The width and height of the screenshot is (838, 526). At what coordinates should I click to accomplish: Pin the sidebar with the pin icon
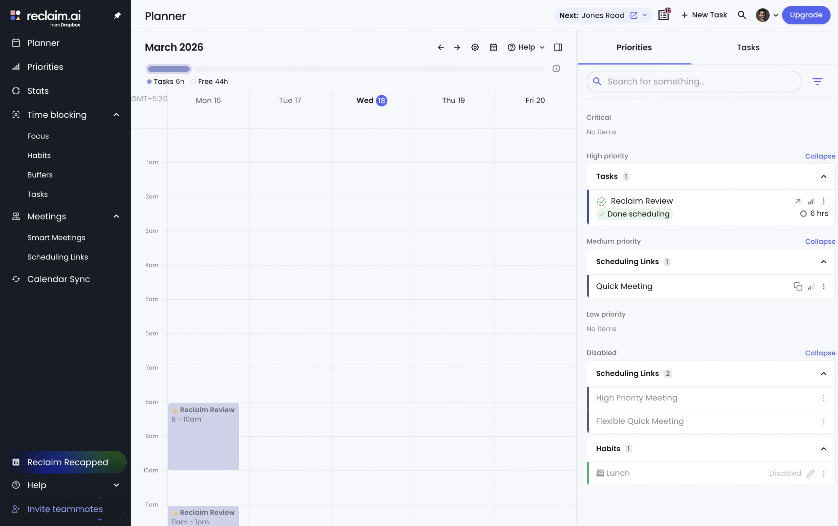pyautogui.click(x=118, y=16)
